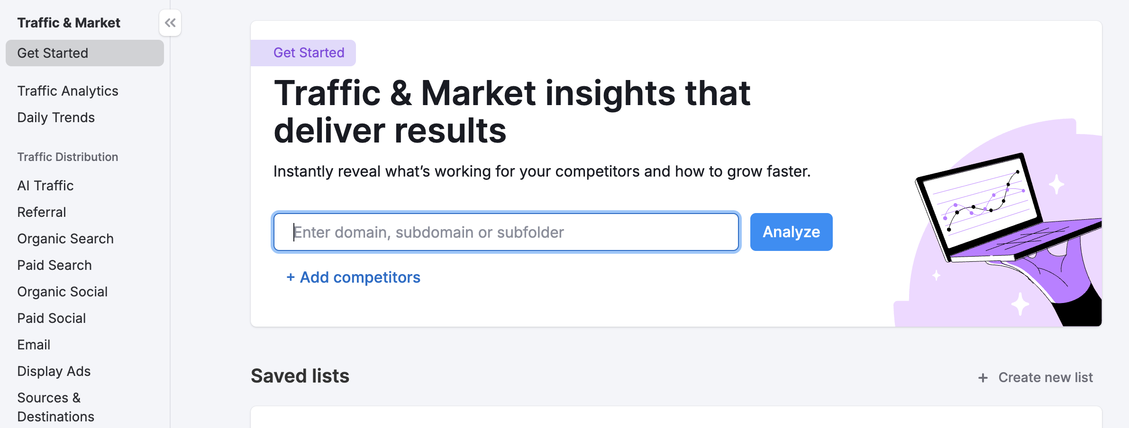The image size is (1129, 428).
Task: Navigate to Paid Search report
Action: [55, 265]
